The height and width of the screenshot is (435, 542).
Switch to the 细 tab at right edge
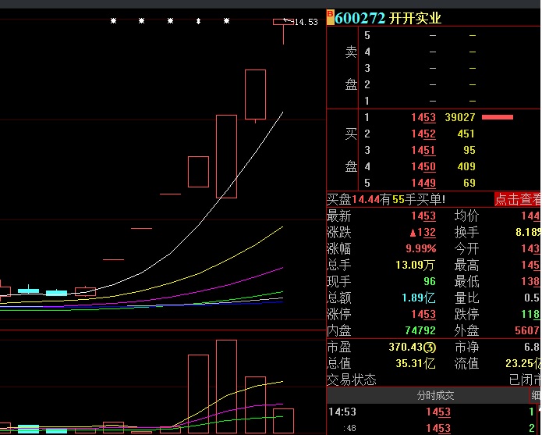(x=534, y=396)
